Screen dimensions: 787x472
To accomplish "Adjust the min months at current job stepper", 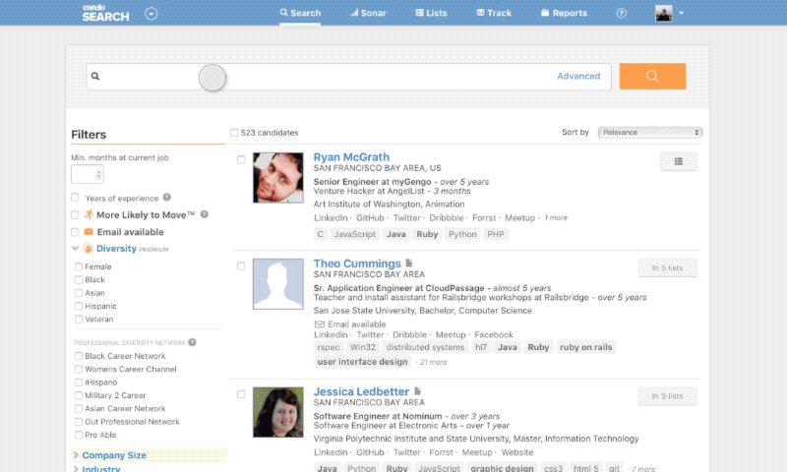I will pos(98,175).
